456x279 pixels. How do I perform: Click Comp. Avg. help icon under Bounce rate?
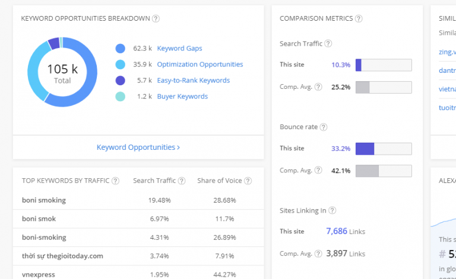pyautogui.click(x=318, y=171)
